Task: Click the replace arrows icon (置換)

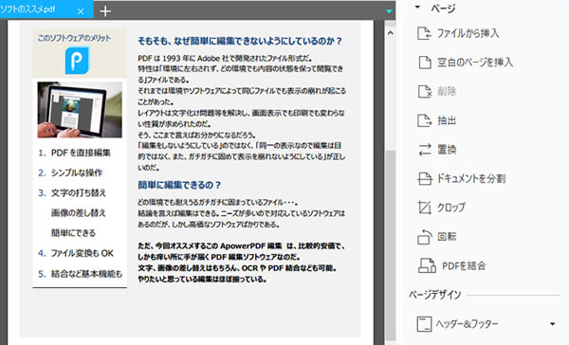Action: tap(425, 150)
